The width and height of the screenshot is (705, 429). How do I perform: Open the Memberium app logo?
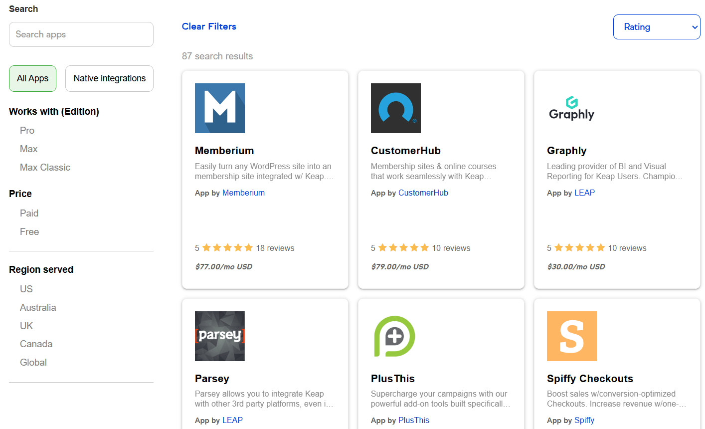[x=220, y=108]
